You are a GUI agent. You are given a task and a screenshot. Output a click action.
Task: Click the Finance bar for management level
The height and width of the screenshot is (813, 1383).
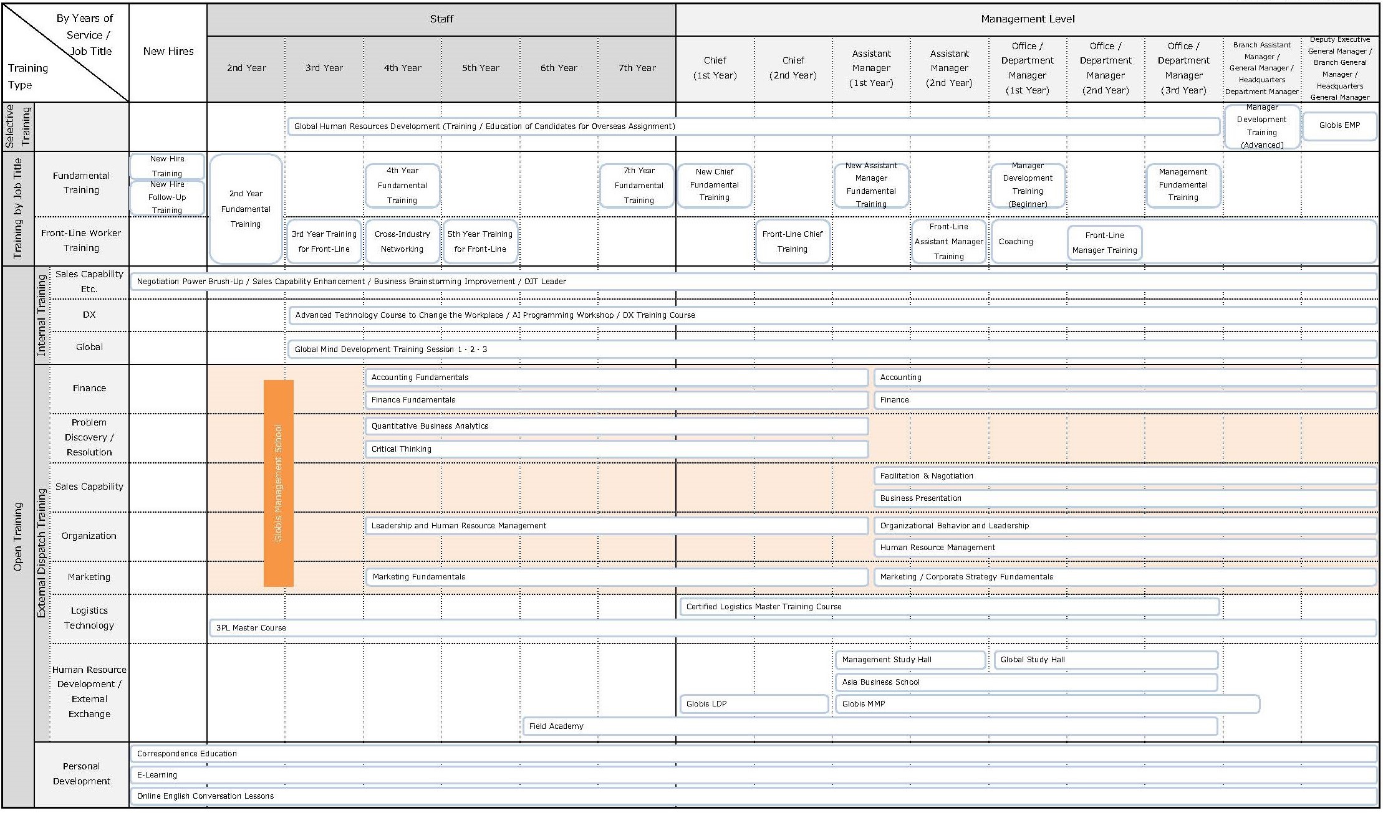[x=1125, y=400]
